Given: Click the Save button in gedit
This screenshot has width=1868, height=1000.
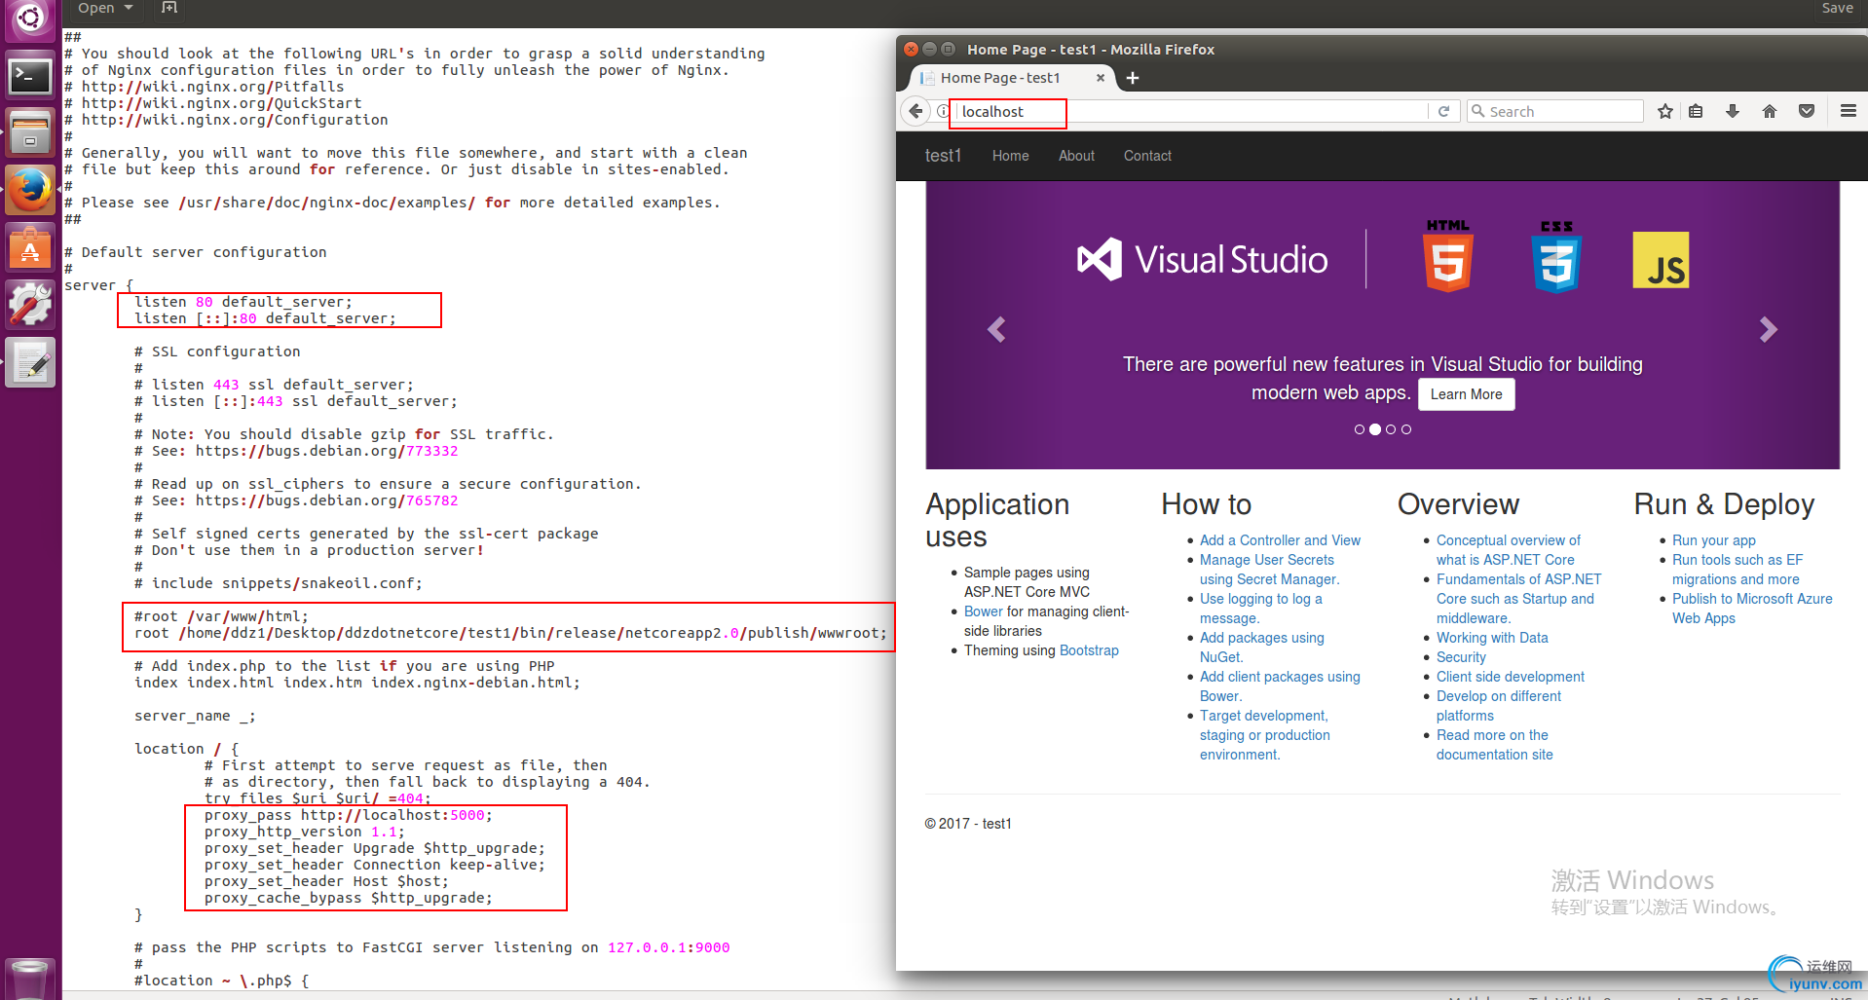Looking at the screenshot, I should (1837, 8).
